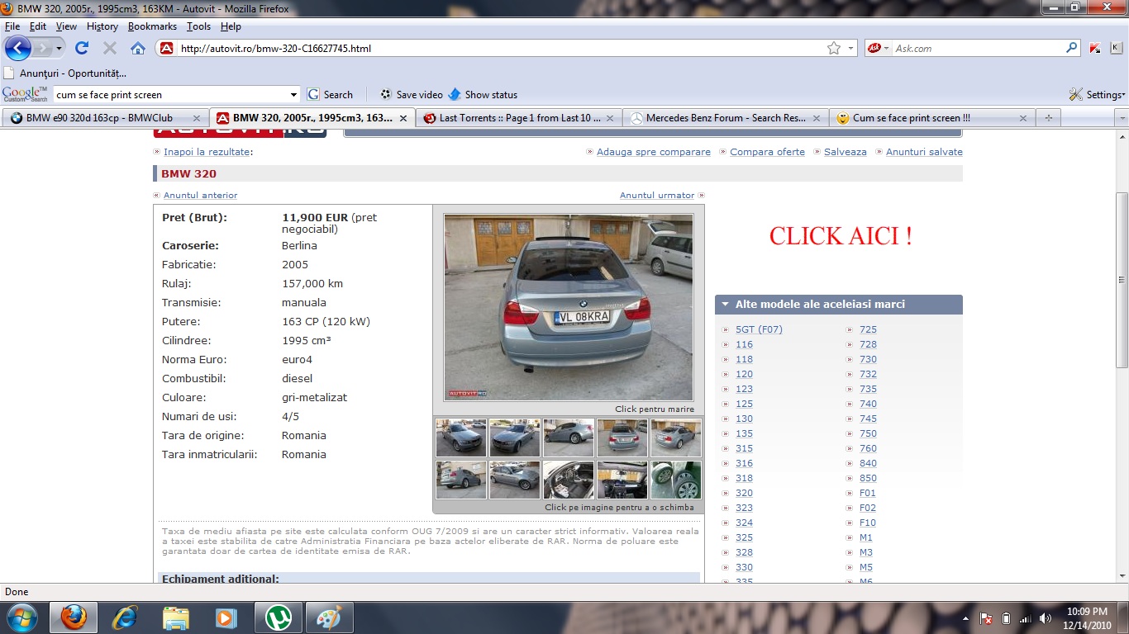Launch Windows Media Player from taskbar
Screen dimensions: 1129x634
[x=226, y=617]
